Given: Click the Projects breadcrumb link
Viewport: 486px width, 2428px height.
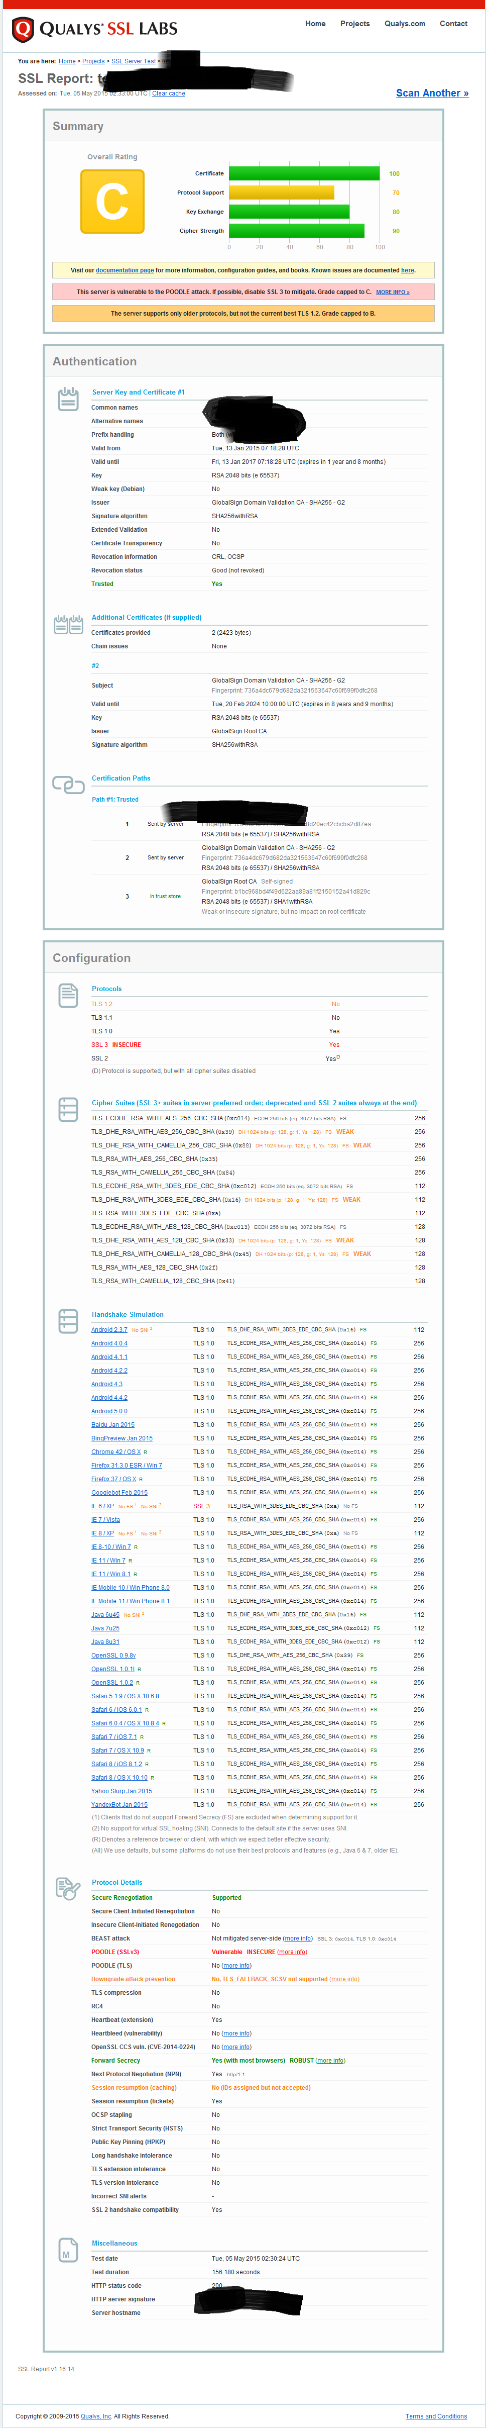Looking at the screenshot, I should coord(93,61).
